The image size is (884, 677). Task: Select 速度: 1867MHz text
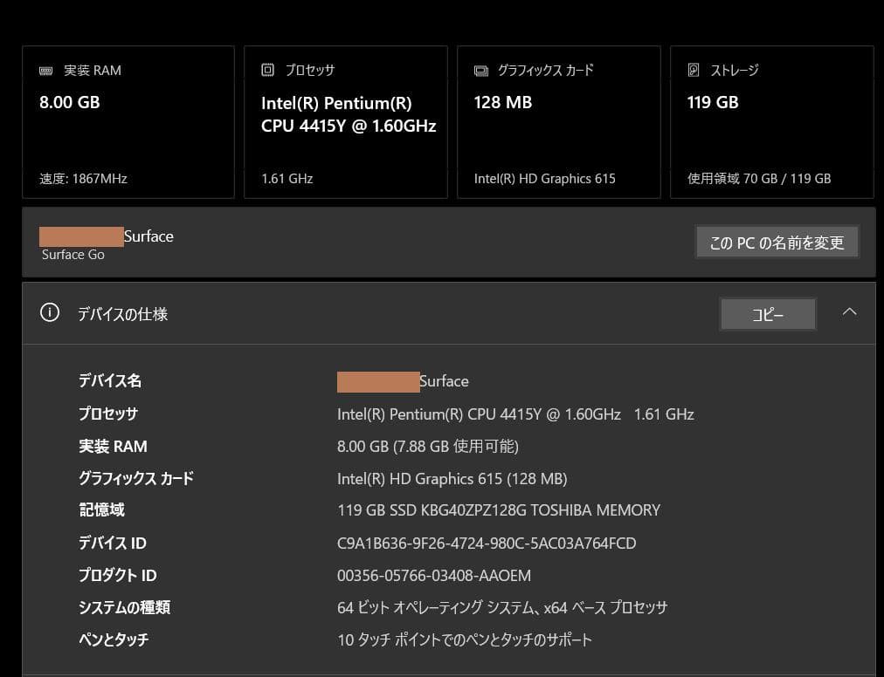coord(83,179)
